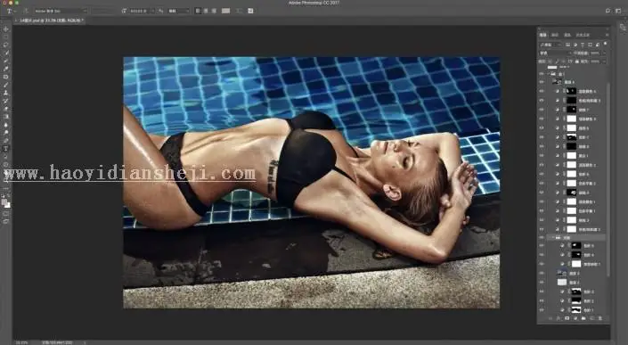
Task: Open the Layers panel flyout menu
Action: [607, 35]
